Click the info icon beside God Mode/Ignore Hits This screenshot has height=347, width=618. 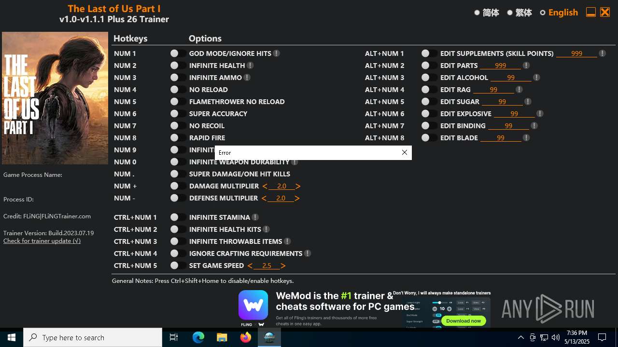276,53
